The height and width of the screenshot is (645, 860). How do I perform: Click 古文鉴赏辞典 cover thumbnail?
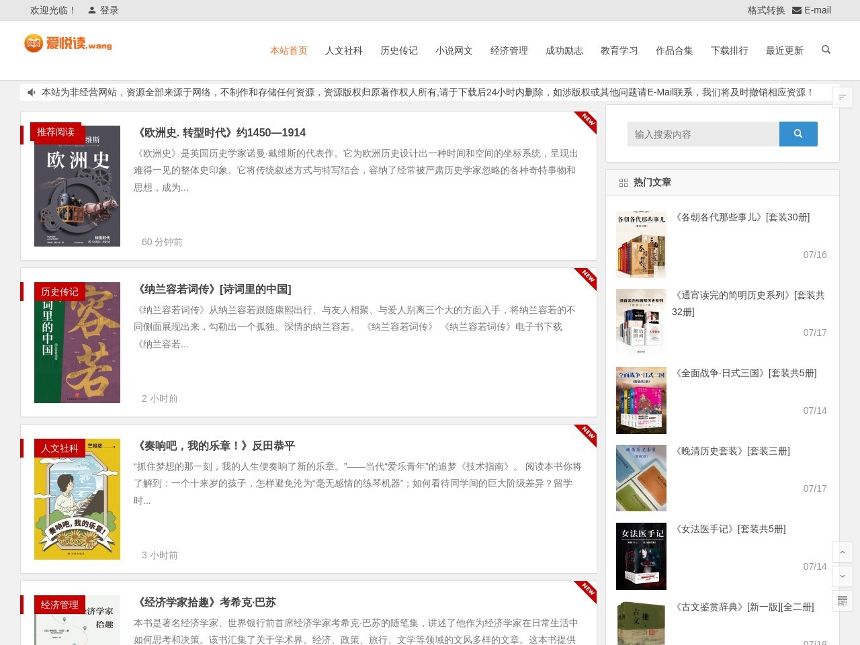click(x=641, y=623)
